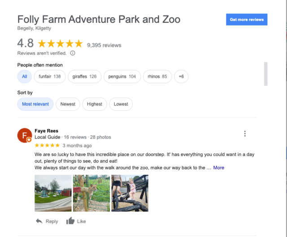This screenshot has width=287, height=237.
Task: Expand the +6 more topics chip
Action: coord(181,76)
